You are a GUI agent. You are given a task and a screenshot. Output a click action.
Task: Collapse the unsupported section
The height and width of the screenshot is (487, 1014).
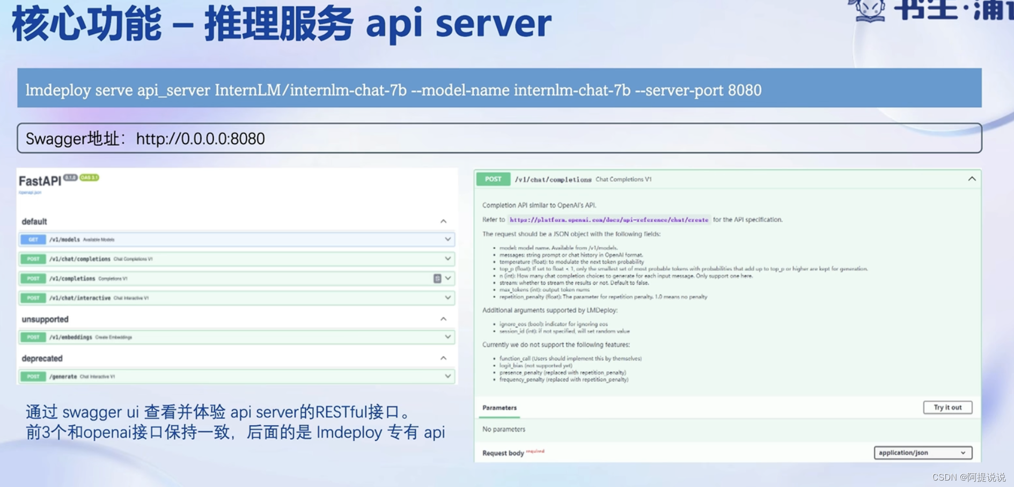click(443, 319)
